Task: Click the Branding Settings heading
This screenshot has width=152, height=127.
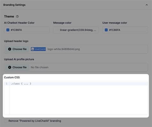Action: [x=14, y=5]
